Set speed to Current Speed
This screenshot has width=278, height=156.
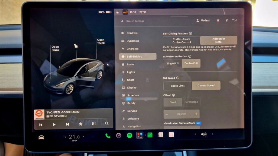(x=206, y=86)
